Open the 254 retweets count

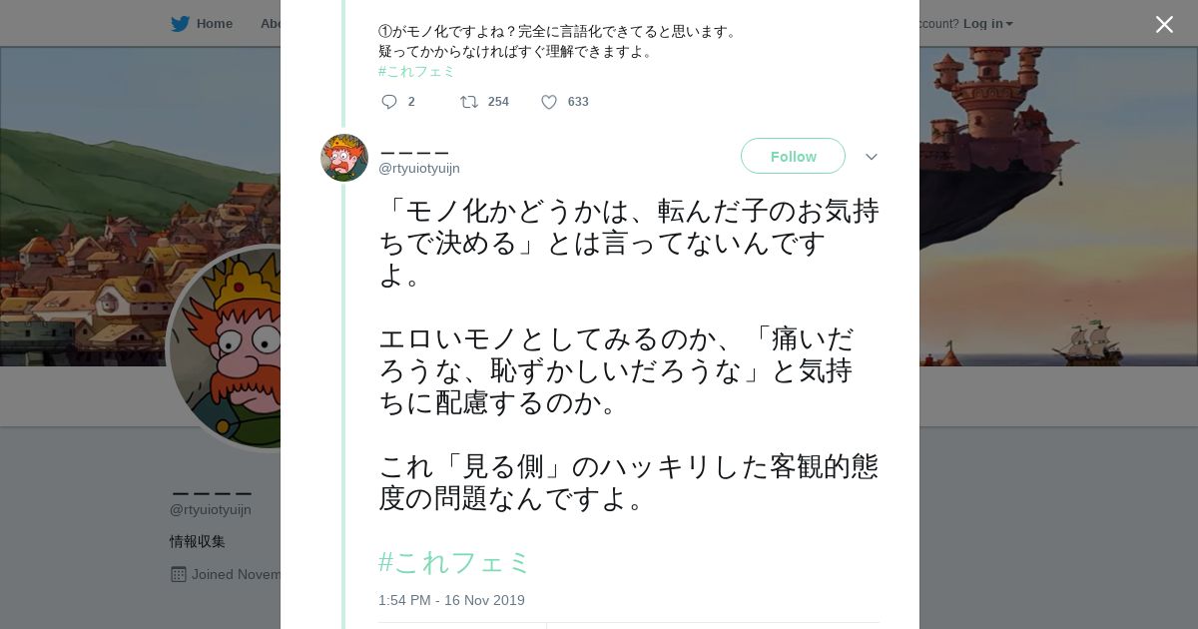(498, 102)
